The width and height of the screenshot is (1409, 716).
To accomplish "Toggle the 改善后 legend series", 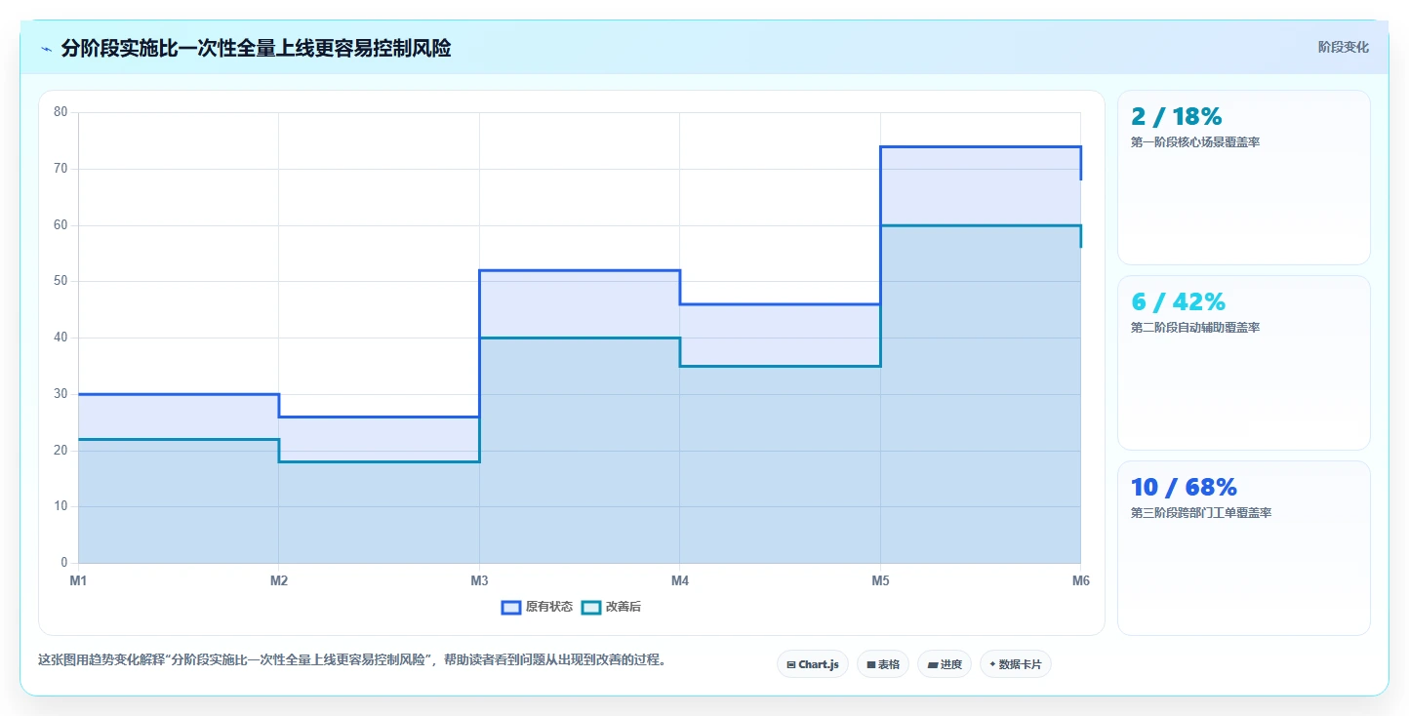I will (611, 607).
